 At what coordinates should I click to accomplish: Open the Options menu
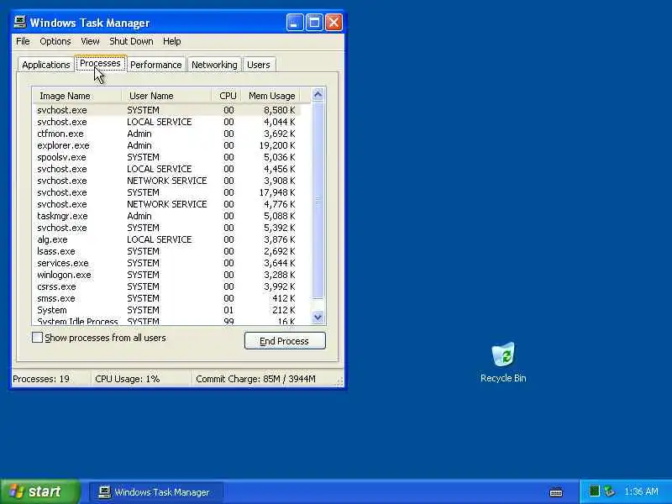[x=55, y=41]
